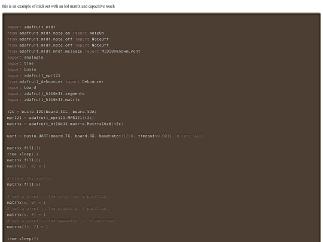Click the 'import busio' line
This screenshot has height=242, width=323.
coord(22,69)
